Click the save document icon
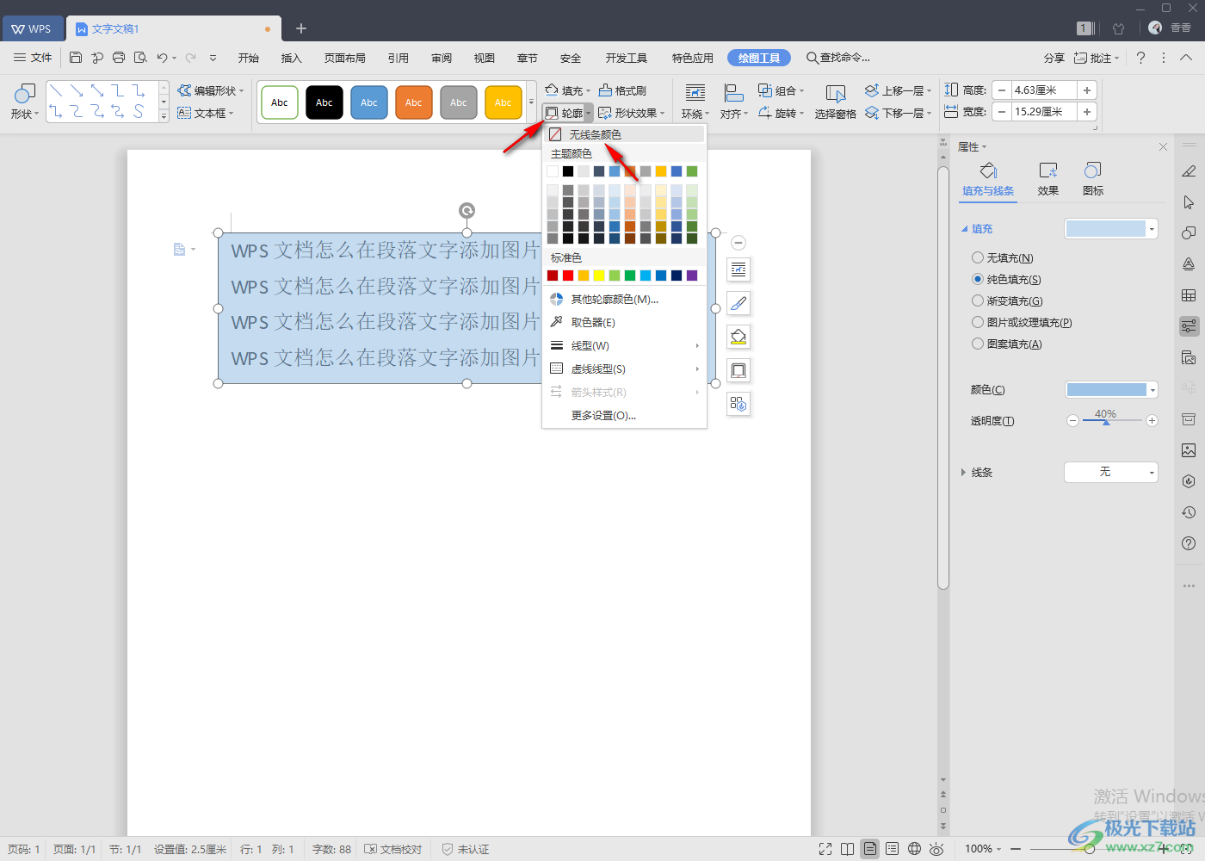Viewport: 1205px width, 861px height. 76,58
